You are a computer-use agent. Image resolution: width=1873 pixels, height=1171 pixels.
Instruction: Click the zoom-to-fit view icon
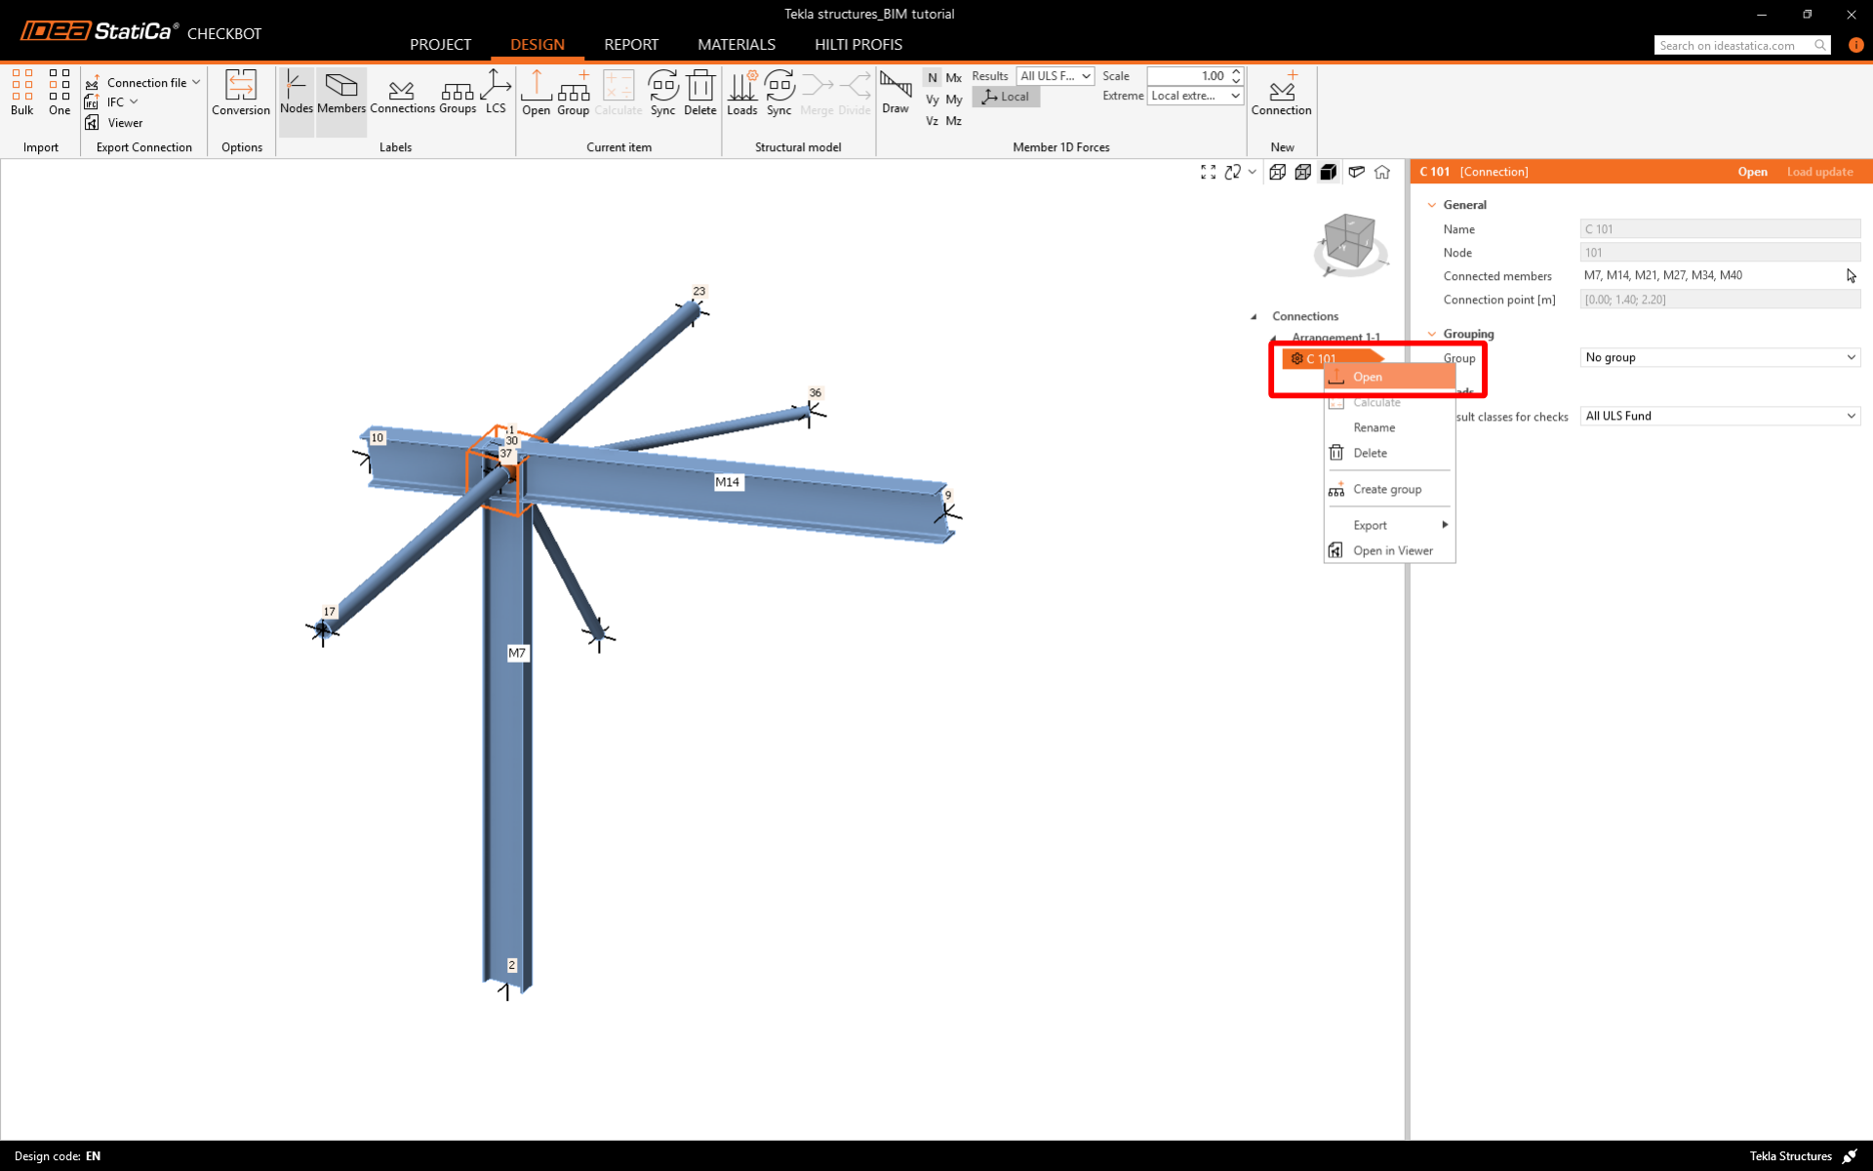coord(1208,172)
